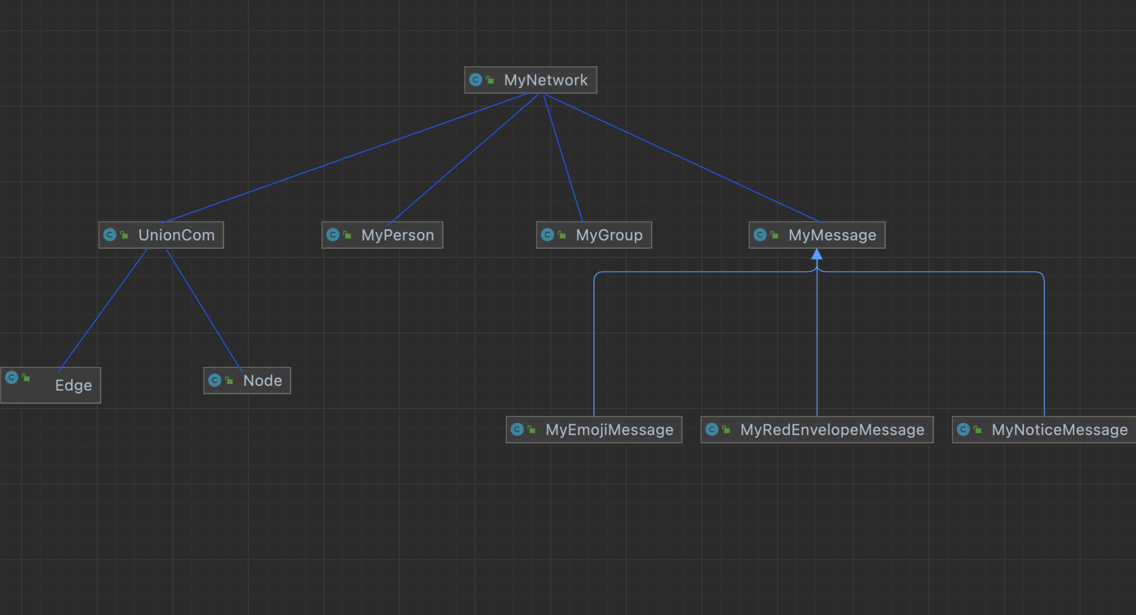
Task: Click the class icon on MyNoticeMessage
Action: click(x=963, y=429)
